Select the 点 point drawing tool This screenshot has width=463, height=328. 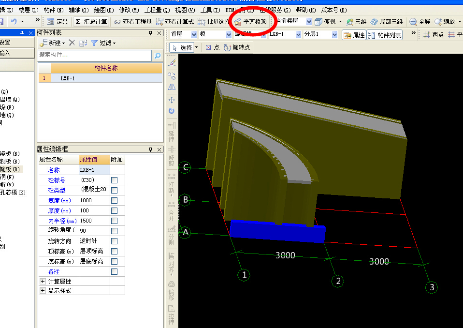pos(212,47)
